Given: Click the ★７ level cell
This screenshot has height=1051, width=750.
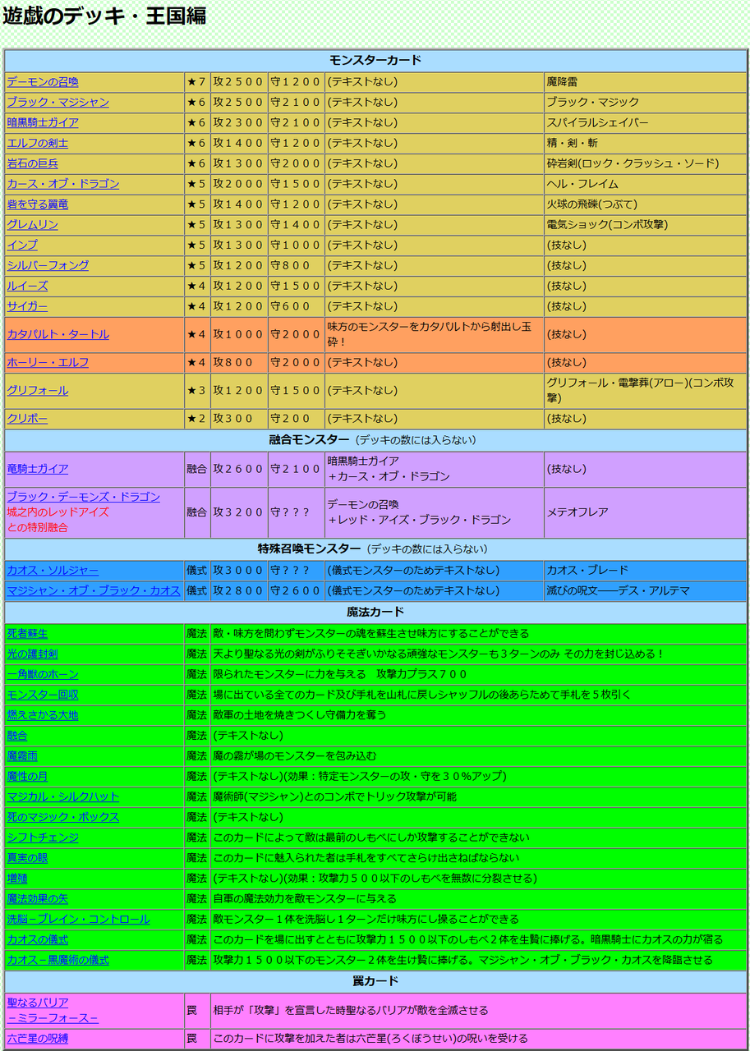Looking at the screenshot, I should point(197,82).
